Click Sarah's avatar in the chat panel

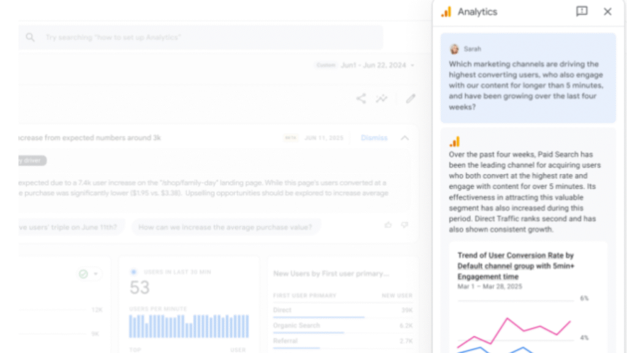[x=454, y=48]
